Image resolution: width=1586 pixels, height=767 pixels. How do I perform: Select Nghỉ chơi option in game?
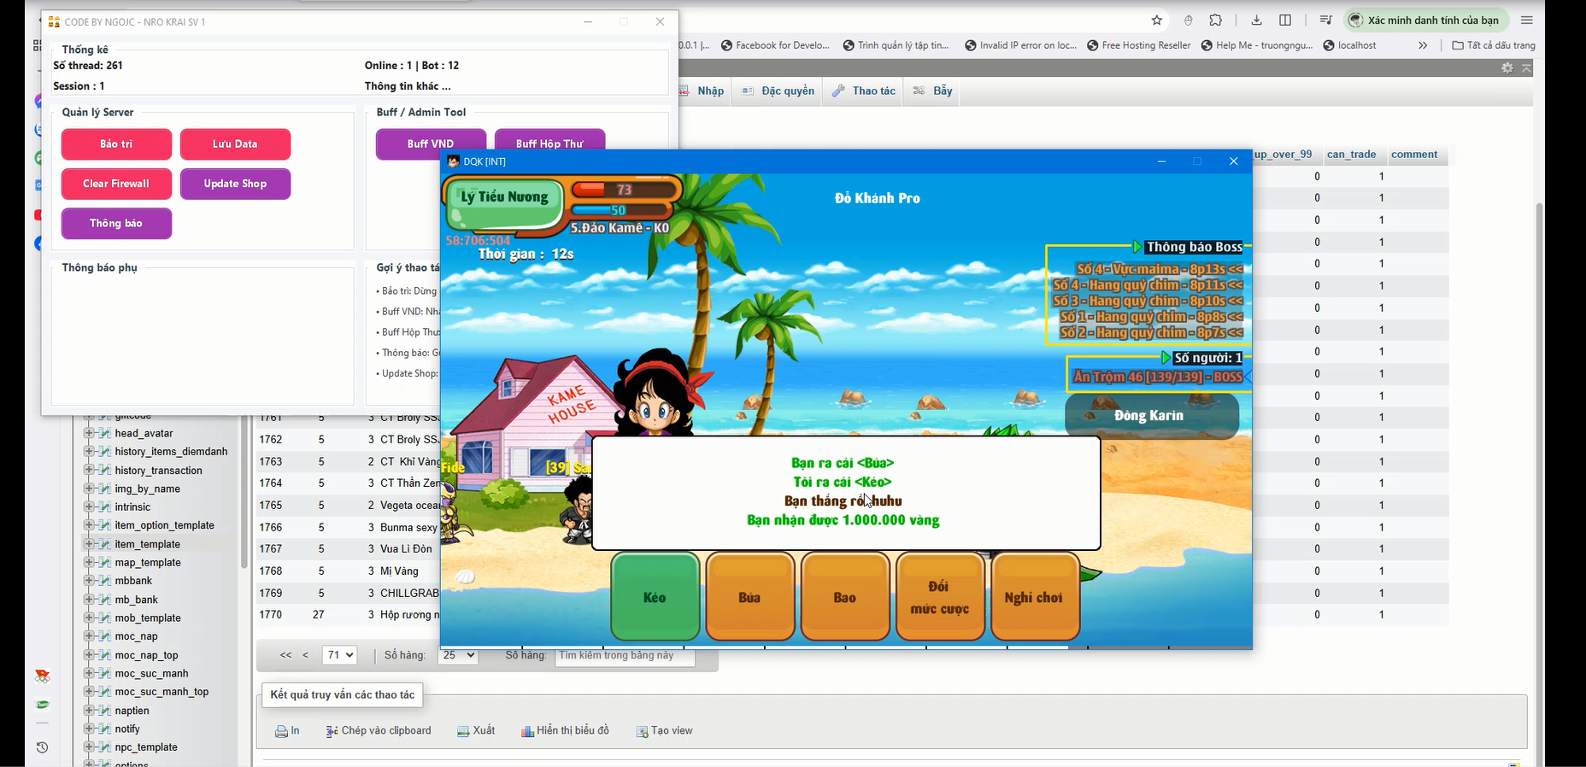coord(1034,597)
